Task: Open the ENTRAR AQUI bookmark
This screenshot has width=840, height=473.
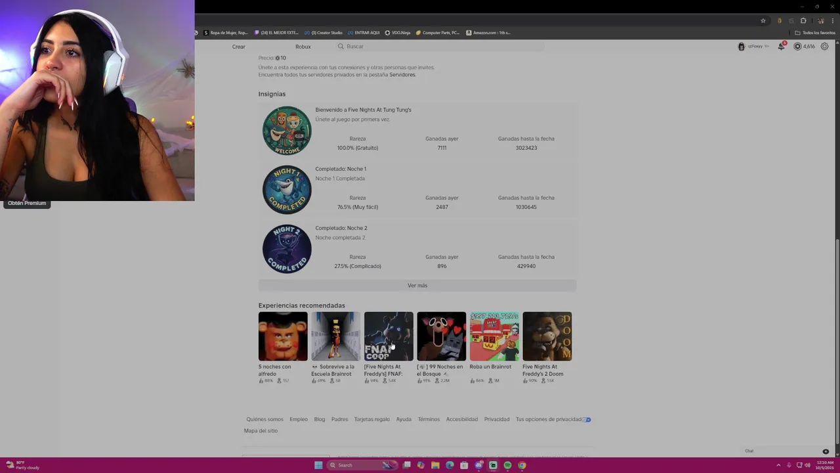Action: click(x=364, y=32)
